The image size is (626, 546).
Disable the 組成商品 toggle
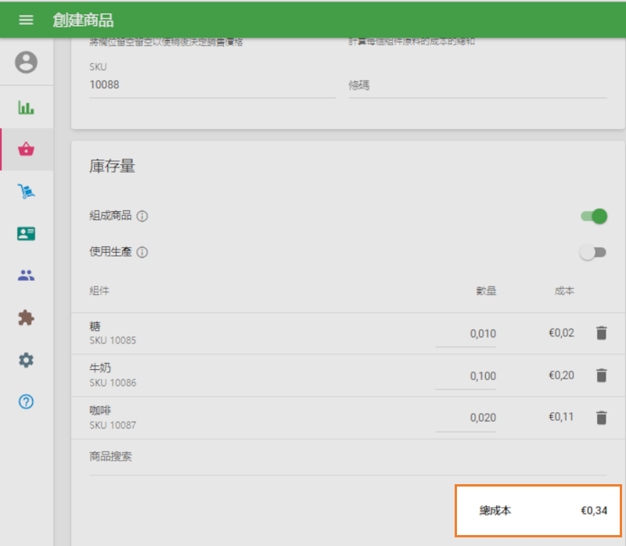pos(594,216)
